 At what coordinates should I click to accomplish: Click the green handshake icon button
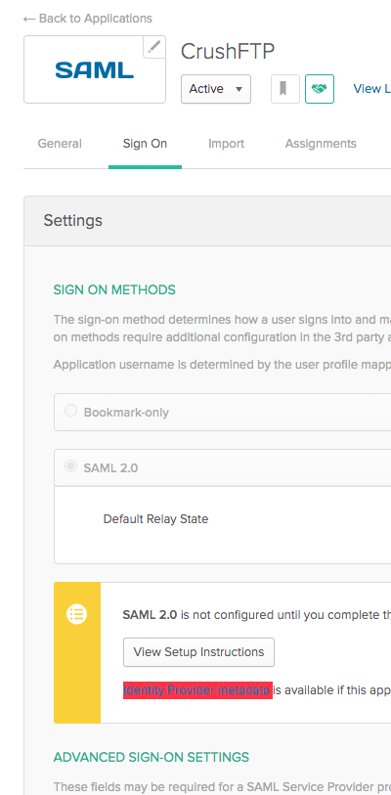click(x=320, y=89)
